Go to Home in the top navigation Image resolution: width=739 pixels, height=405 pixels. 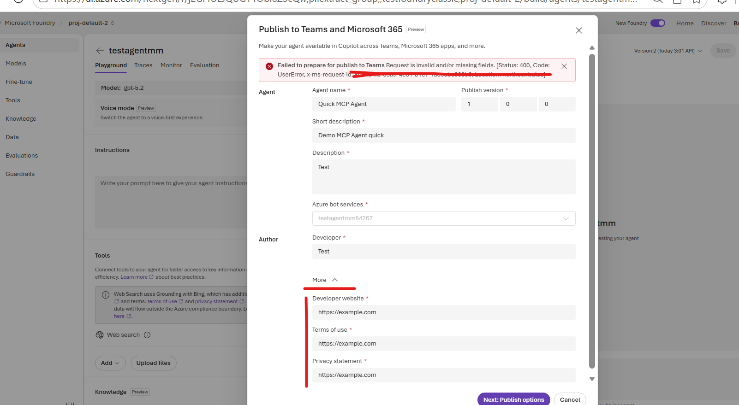685,23
